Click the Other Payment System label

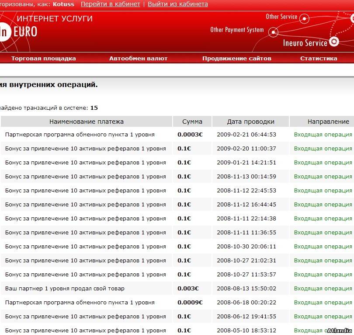coord(237,30)
